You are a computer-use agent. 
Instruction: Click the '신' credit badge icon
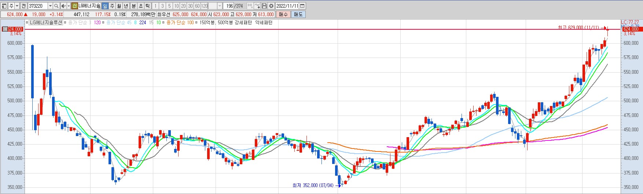(x=74, y=6)
